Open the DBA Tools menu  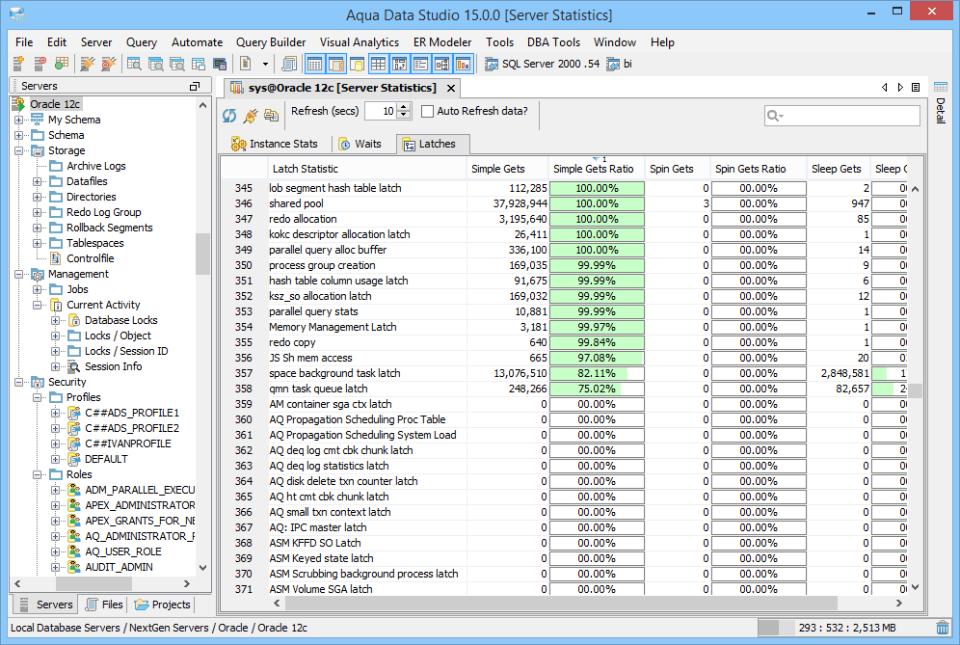pyautogui.click(x=553, y=42)
